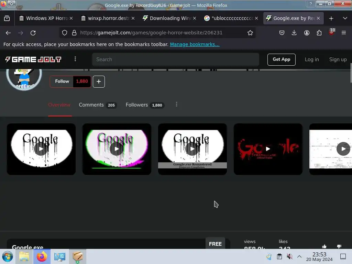Screen dimensions: 352x264
Task: Select the Overview tab
Action: click(x=59, y=105)
